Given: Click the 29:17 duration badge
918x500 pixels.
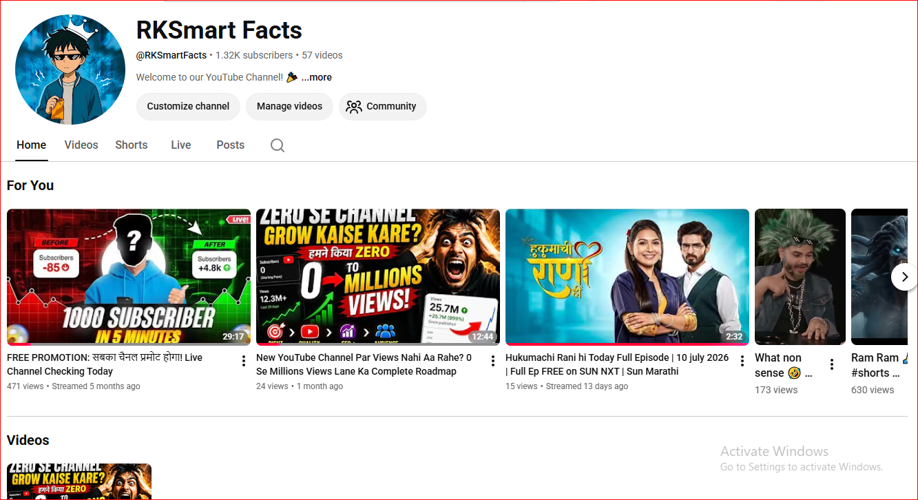Looking at the screenshot, I should (233, 337).
